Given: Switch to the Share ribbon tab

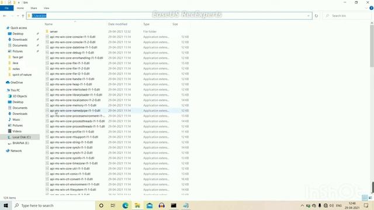Looking at the screenshot, I should coord(34,8).
